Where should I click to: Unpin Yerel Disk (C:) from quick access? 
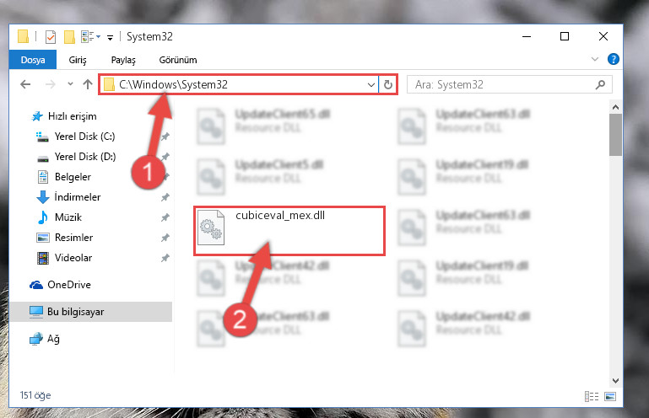165,137
